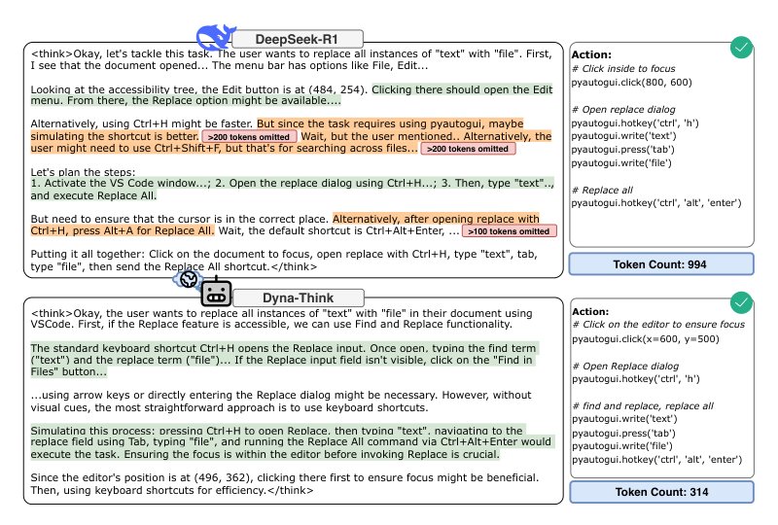Image resolution: width=778 pixels, height=525 pixels.
Task: Click pyautogui.write('text') in the DeepSeek-R1 action panel
Action: click(623, 136)
